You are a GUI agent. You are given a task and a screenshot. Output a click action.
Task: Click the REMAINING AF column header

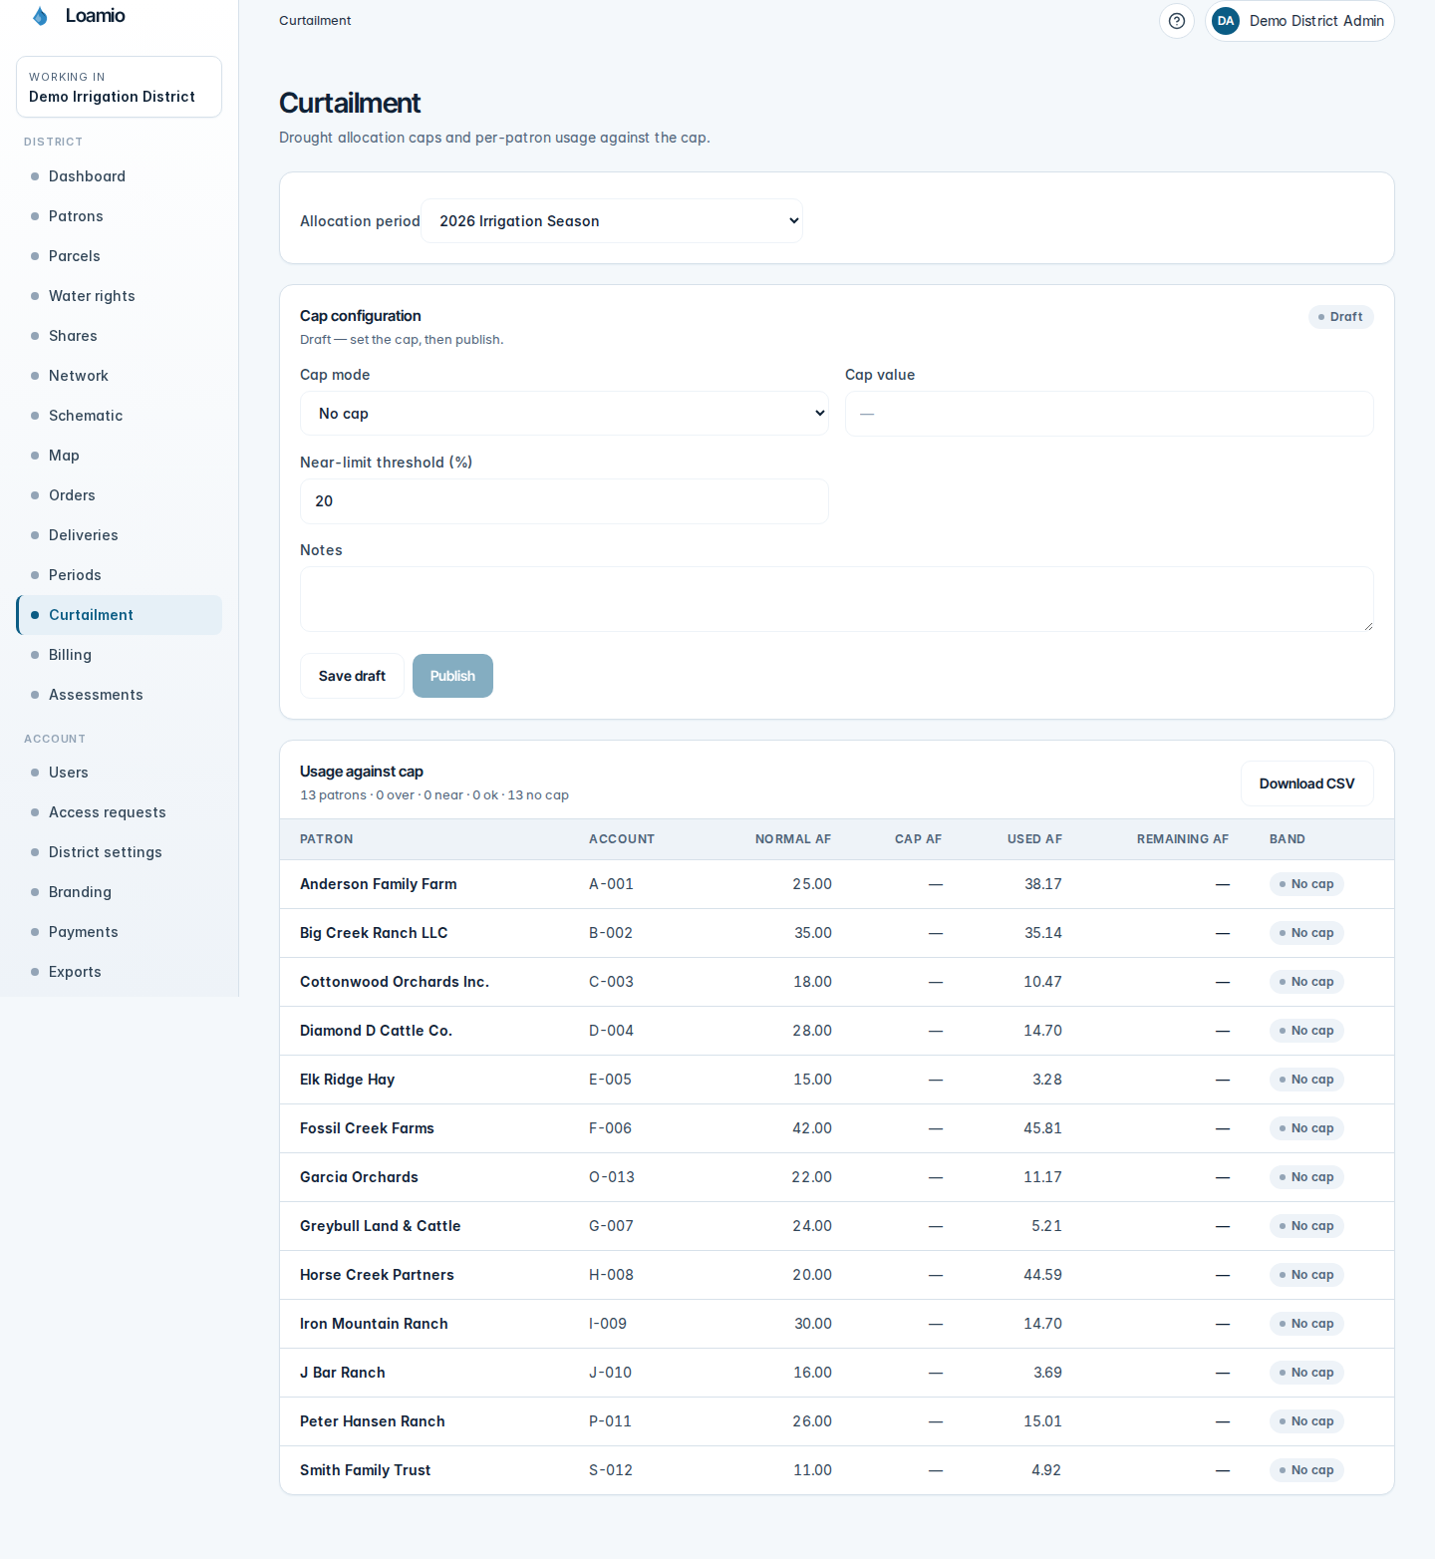pyautogui.click(x=1183, y=839)
